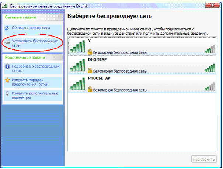Image resolution: width=223 pixels, height=169 pixels.
Task: Click the refresh arrows icon beside Обновить список сети
Action: pyautogui.click(x=7, y=28)
